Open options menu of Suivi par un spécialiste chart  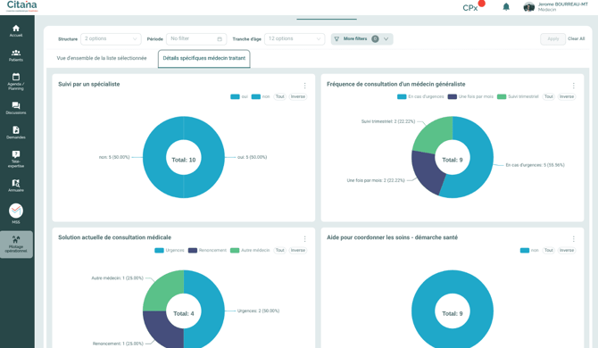(304, 86)
